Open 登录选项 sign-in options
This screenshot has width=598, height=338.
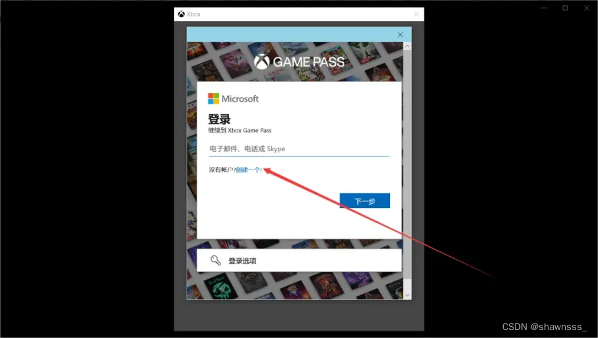(299, 261)
